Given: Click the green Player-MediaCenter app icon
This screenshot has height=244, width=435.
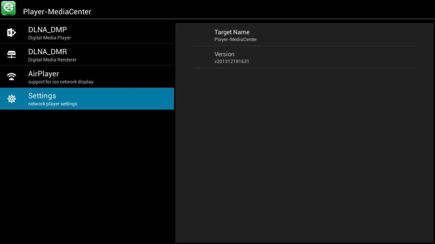Looking at the screenshot, I should click(8, 8).
